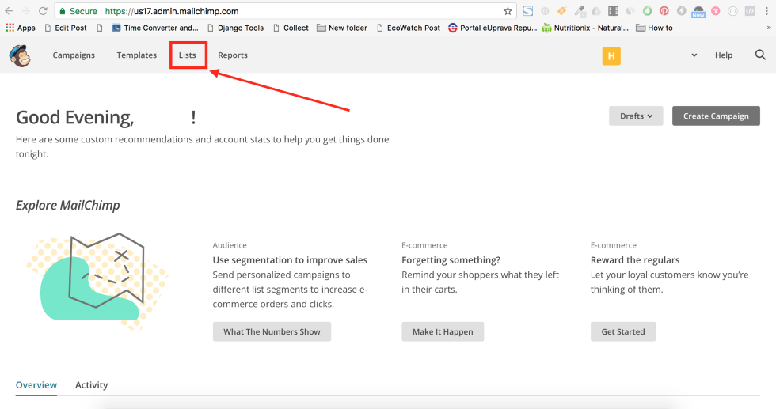Viewport: 776px width, 409px height.
Task: Open the search magnifier icon
Action: pos(760,55)
